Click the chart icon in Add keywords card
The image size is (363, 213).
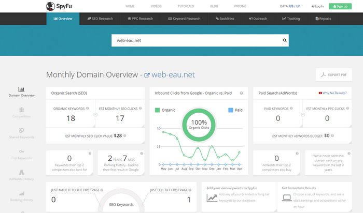(212, 198)
